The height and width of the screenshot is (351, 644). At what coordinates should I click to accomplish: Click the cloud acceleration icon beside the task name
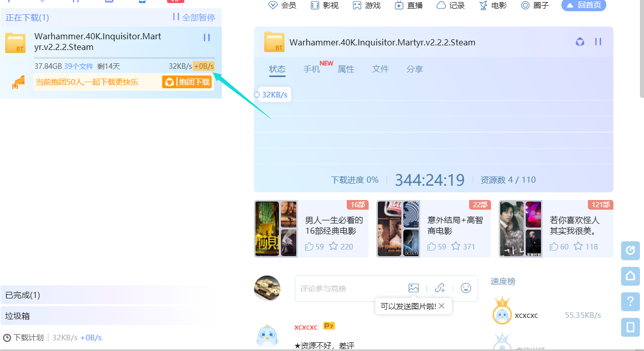(580, 42)
